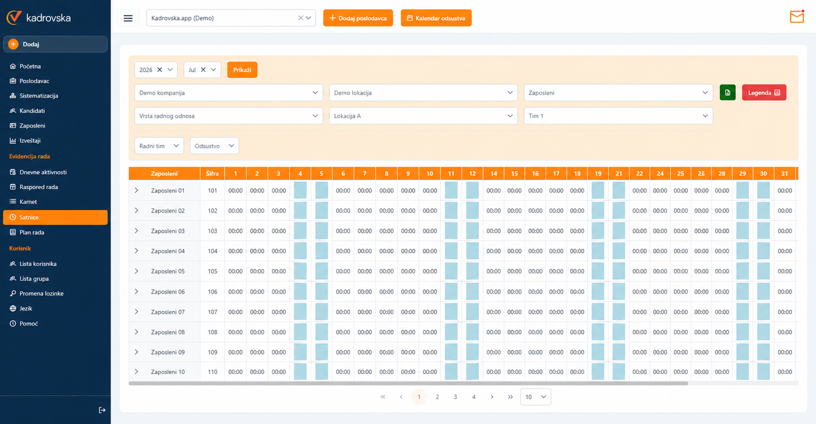Click the Prikaži button
Image resolution: width=816 pixels, height=424 pixels.
242,70
